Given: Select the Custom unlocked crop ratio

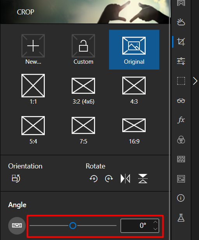Looking at the screenshot, I should point(83,49).
